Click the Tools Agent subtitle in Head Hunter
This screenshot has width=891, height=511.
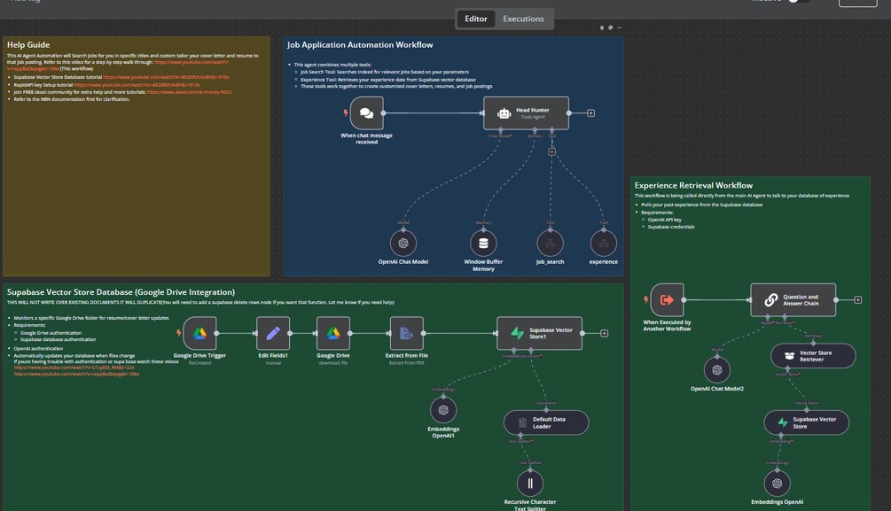point(533,117)
